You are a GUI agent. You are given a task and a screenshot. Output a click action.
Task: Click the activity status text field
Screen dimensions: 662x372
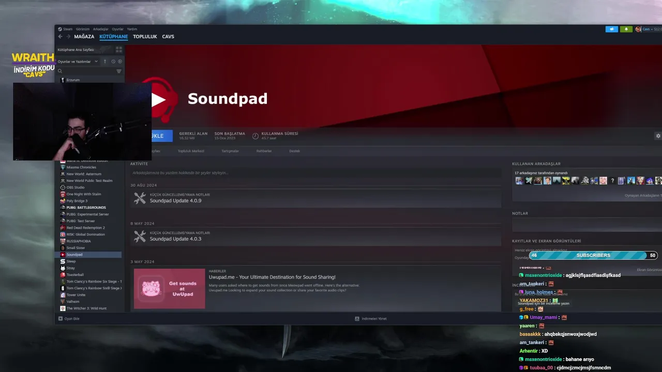click(315, 173)
